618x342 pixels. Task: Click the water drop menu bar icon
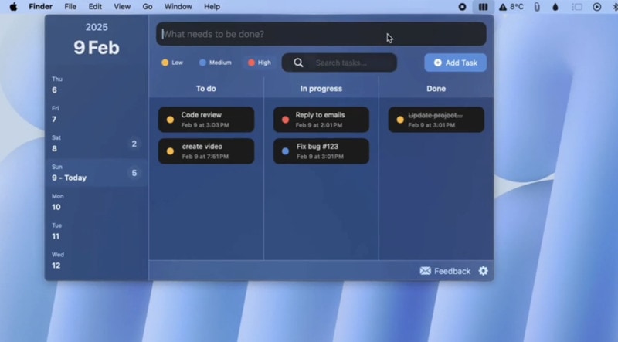tap(555, 7)
